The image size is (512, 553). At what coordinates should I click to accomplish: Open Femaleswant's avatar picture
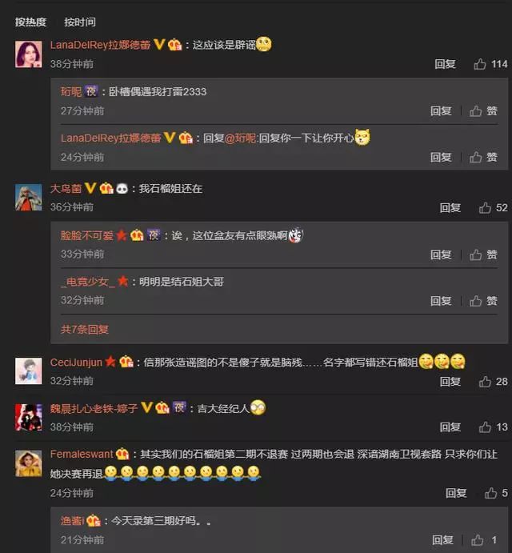tap(29, 463)
